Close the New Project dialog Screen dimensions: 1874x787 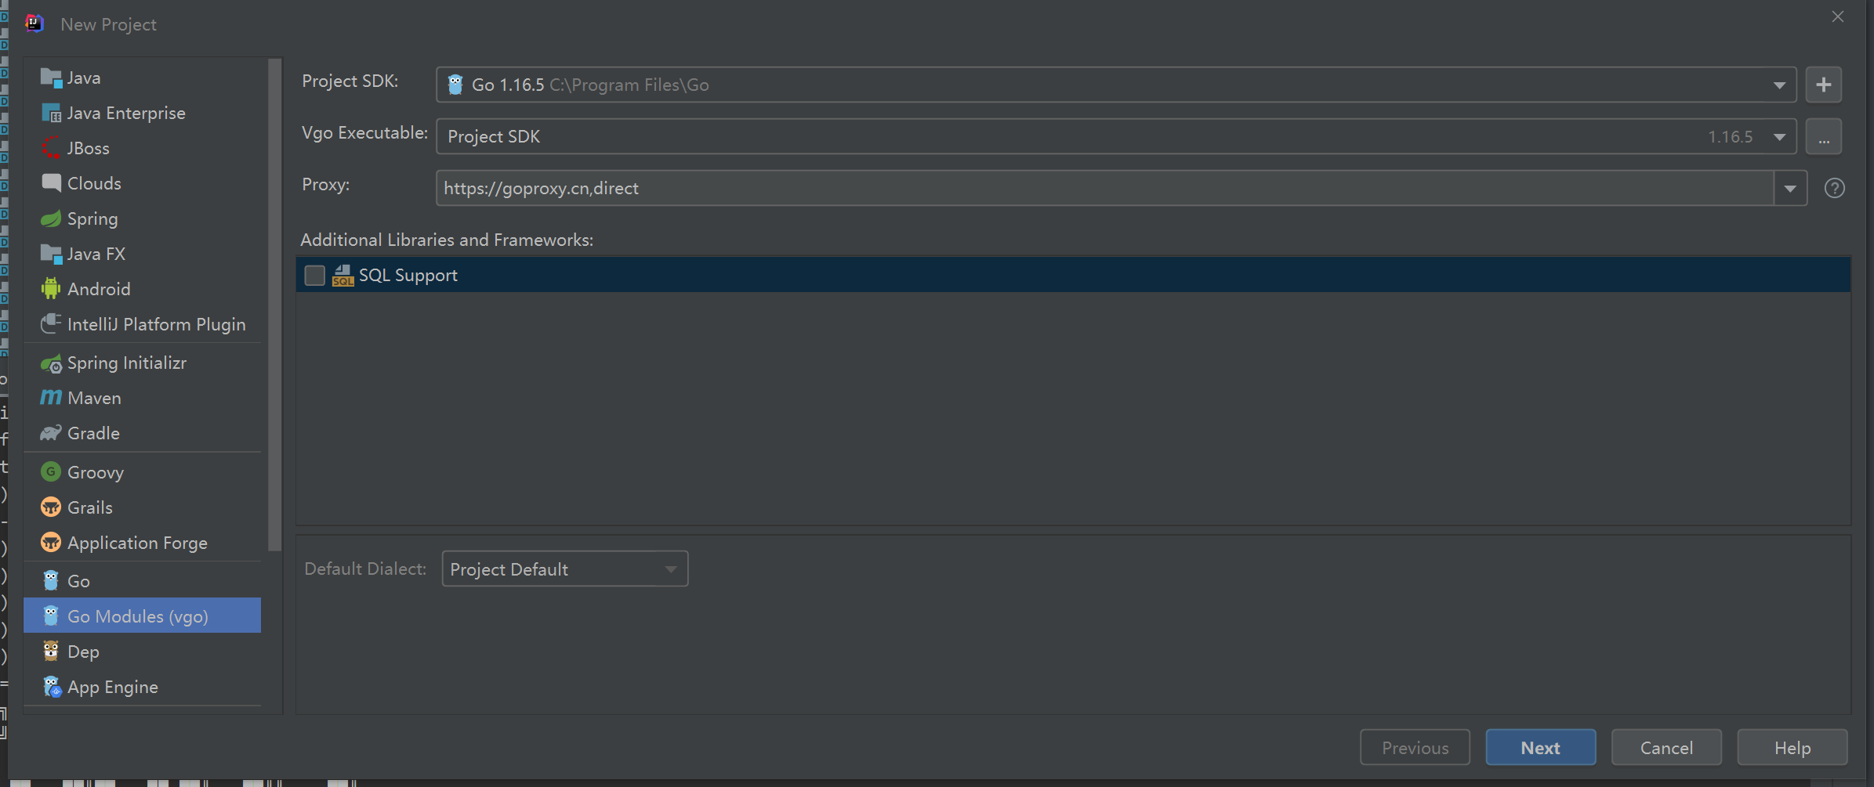1837,16
